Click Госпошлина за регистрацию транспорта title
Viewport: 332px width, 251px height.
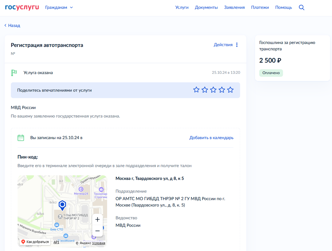click(x=287, y=46)
